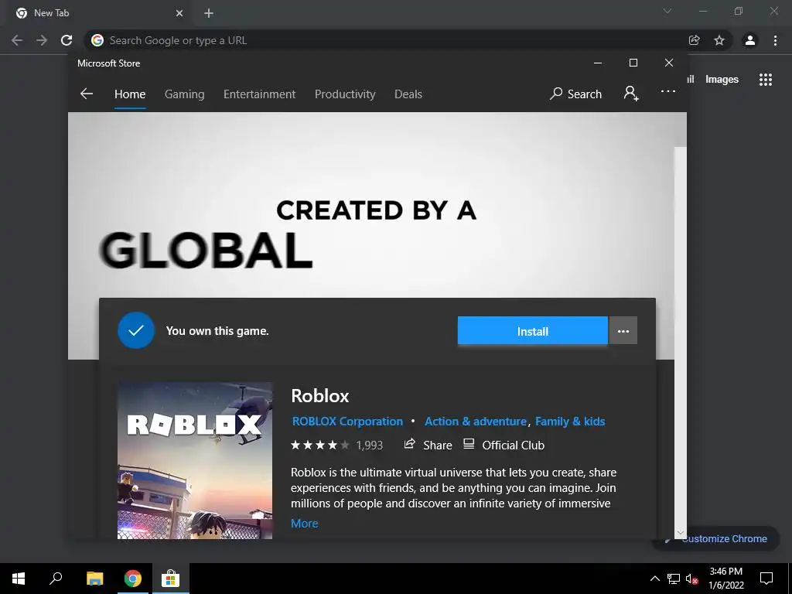Reload the Chrome page
This screenshot has width=792, height=594.
(67, 40)
